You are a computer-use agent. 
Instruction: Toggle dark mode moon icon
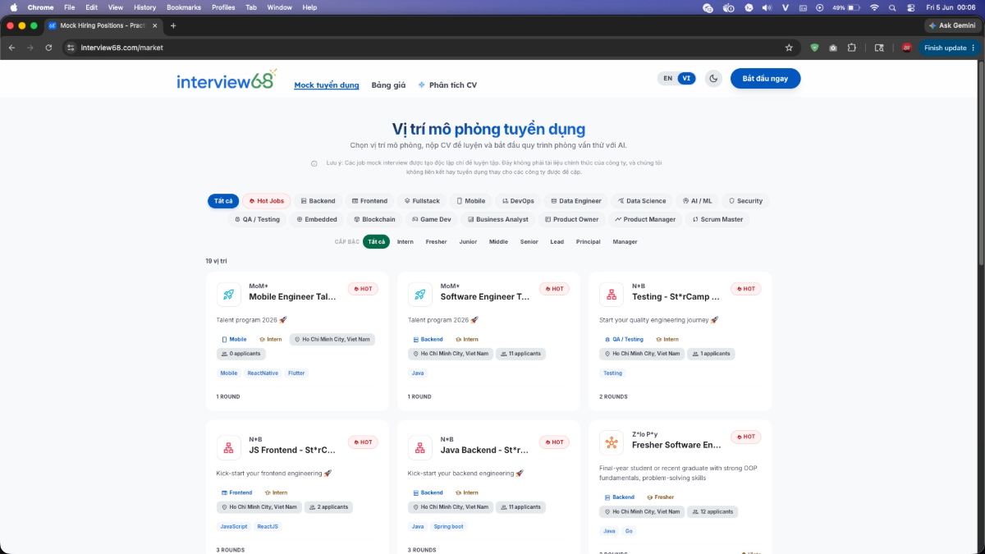tap(714, 79)
